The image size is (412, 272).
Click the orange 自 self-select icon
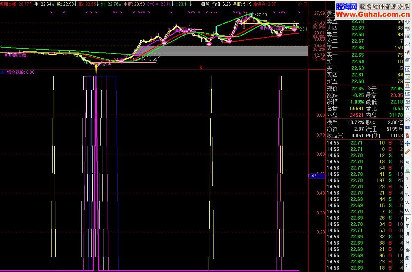(x=407, y=85)
